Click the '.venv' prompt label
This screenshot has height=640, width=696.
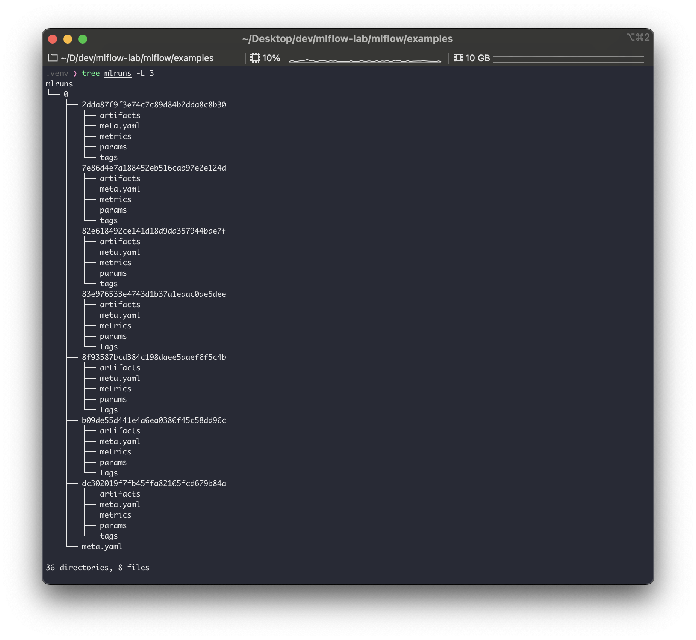(x=57, y=73)
